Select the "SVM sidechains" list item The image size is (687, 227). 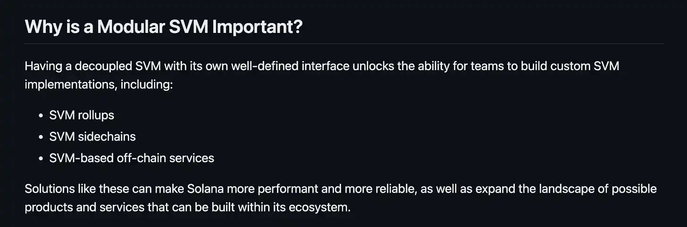(92, 137)
